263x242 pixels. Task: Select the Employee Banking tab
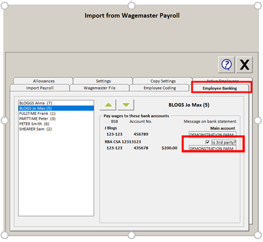click(220, 88)
